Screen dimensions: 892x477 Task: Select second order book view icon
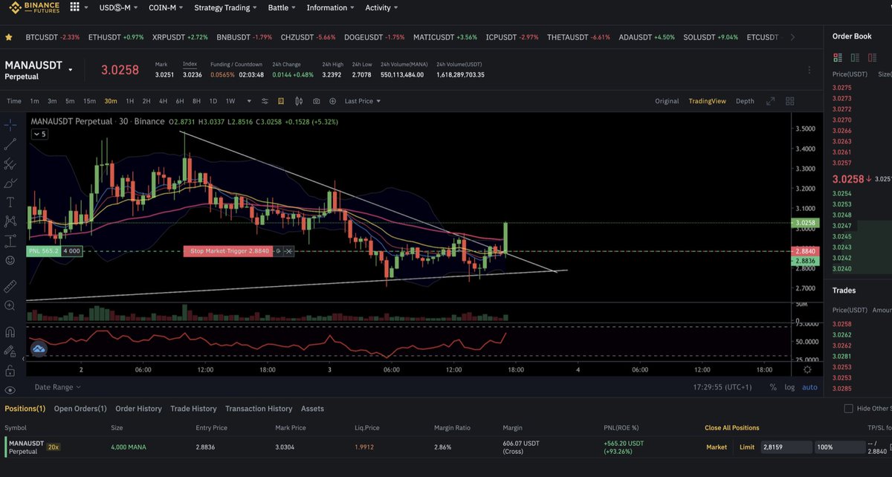(855, 57)
